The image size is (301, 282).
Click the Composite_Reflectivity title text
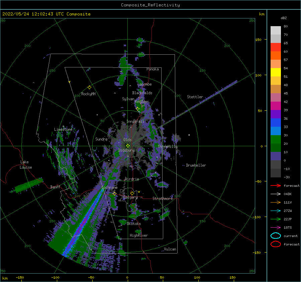coord(150,5)
